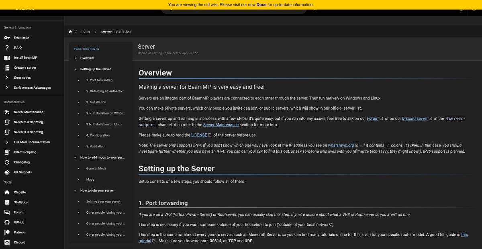Click the home breadcrumb text

pyautogui.click(x=86, y=32)
